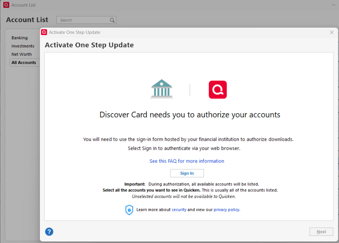339x243 pixels.
Task: Click the Account List search field
Action: [x=86, y=20]
